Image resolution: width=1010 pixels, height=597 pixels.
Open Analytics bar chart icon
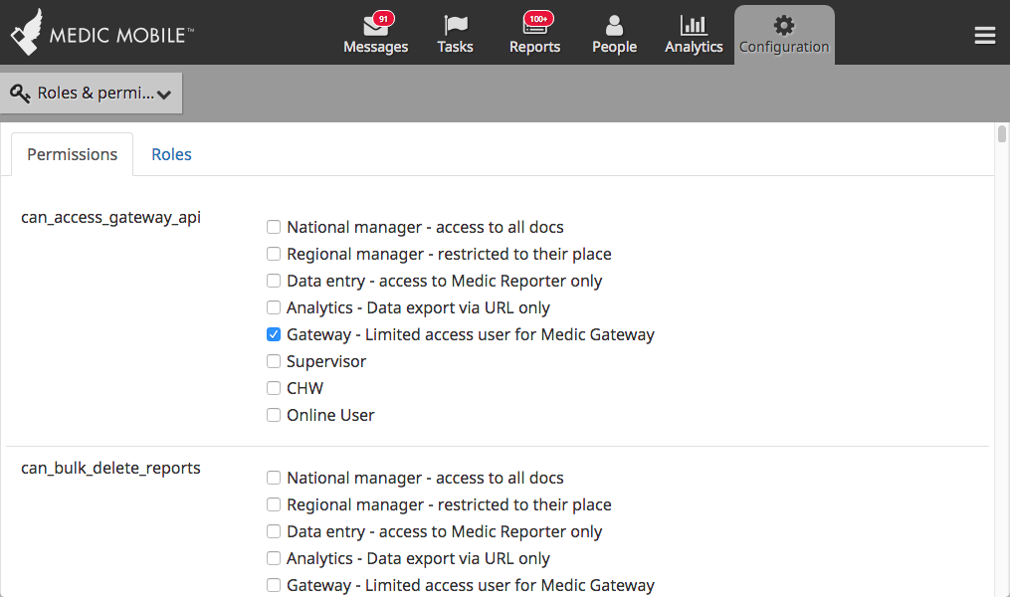pos(694,26)
